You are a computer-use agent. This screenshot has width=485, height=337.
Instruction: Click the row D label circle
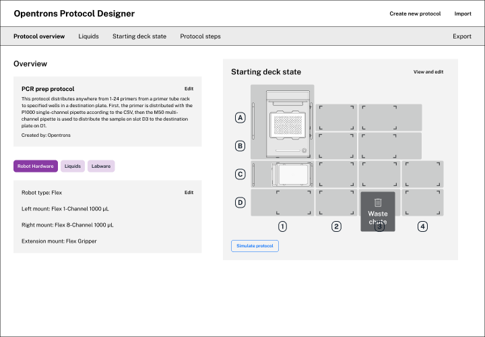(240, 203)
